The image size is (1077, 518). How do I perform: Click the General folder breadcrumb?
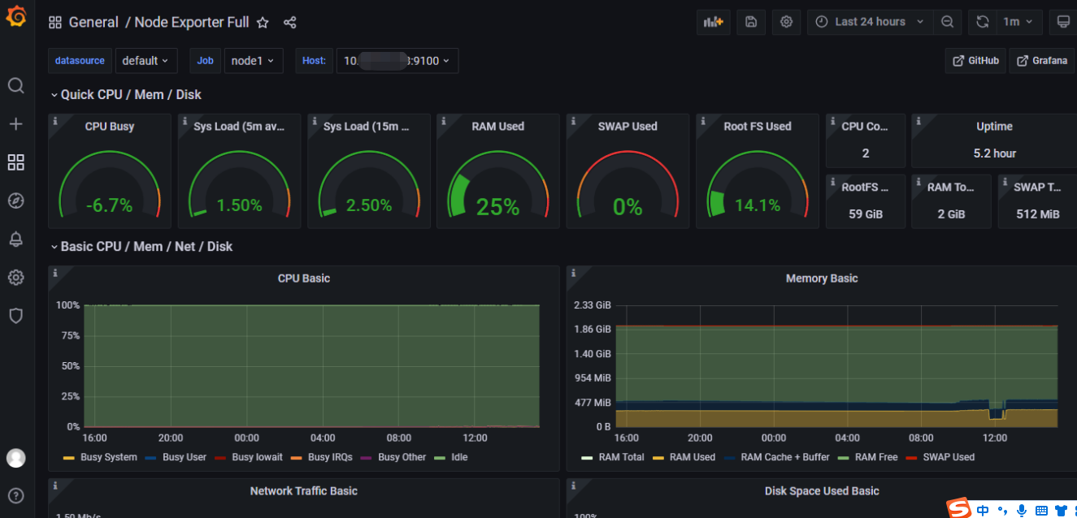pos(93,23)
